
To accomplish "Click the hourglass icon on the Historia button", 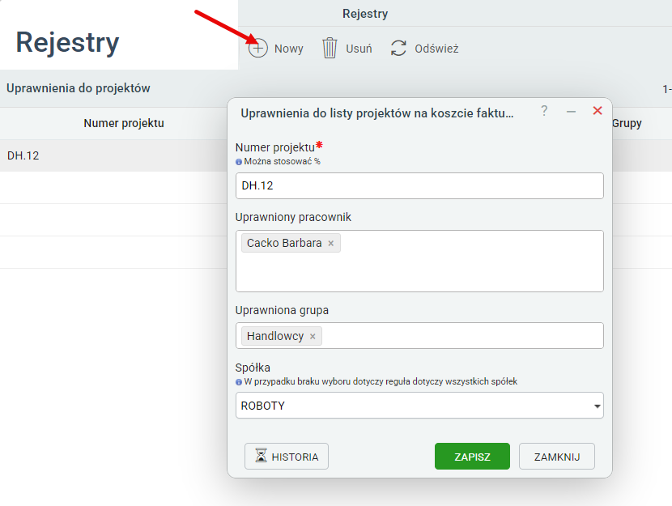I will tap(261, 456).
